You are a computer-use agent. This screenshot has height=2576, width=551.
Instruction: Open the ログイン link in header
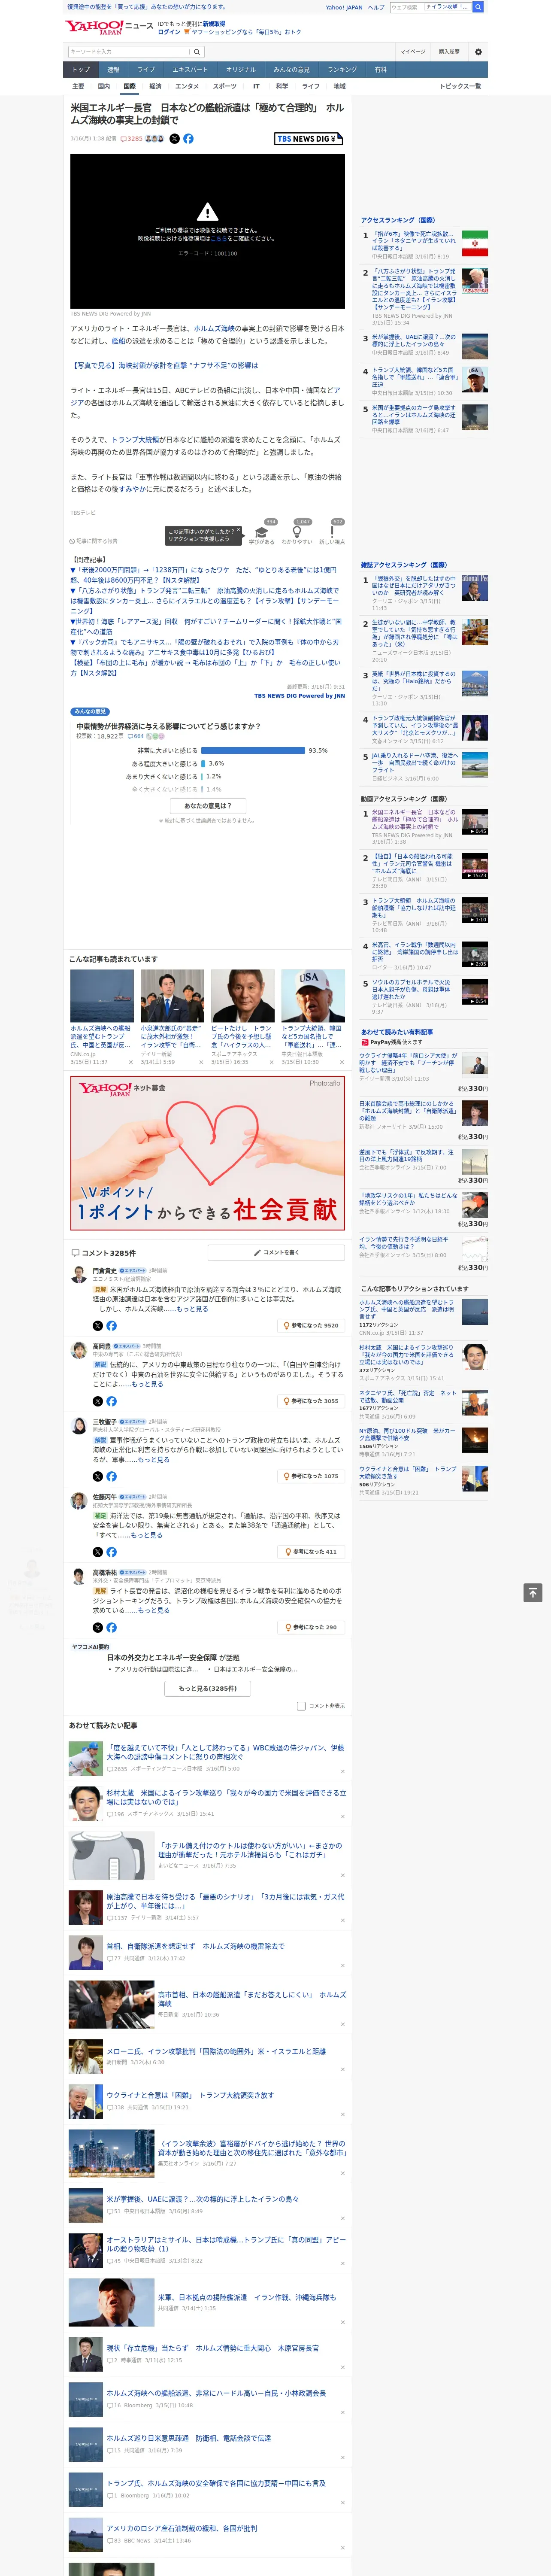(x=169, y=32)
